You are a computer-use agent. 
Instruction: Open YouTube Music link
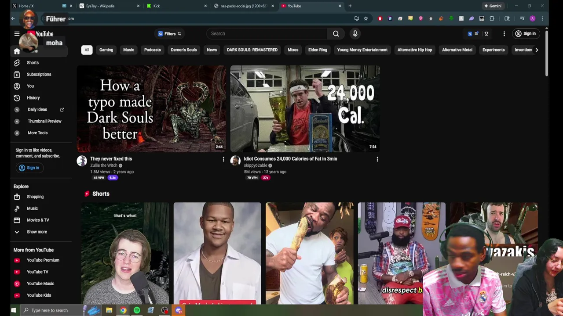click(x=40, y=284)
